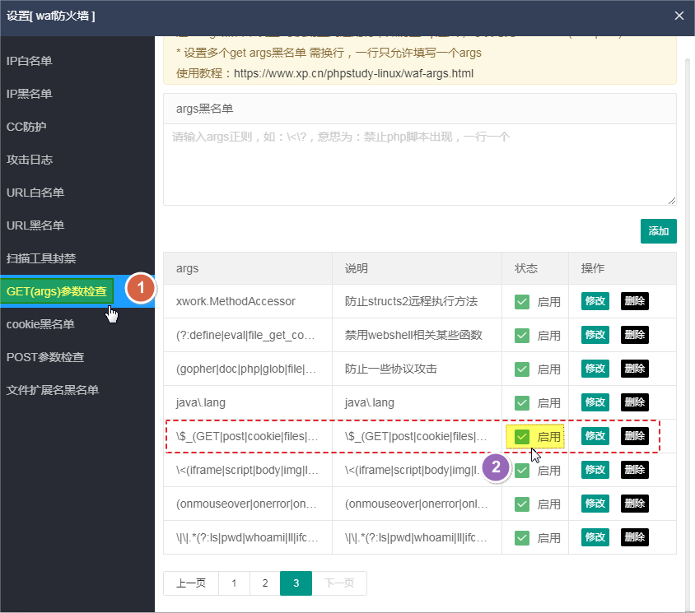
Task: Delete the xwork.MethodAccessor rule
Action: click(x=634, y=301)
